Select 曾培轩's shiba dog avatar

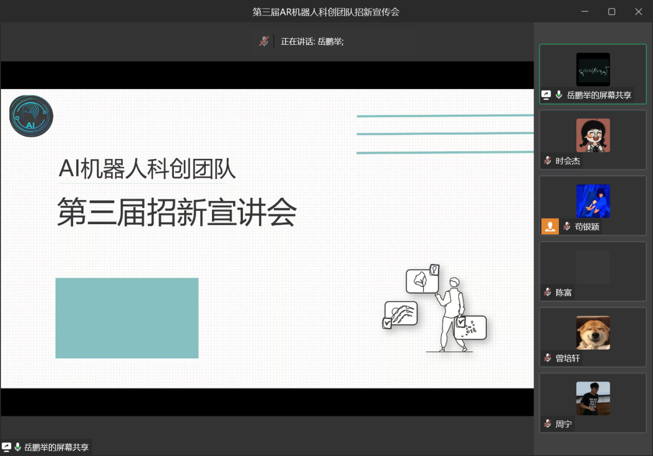(x=593, y=333)
